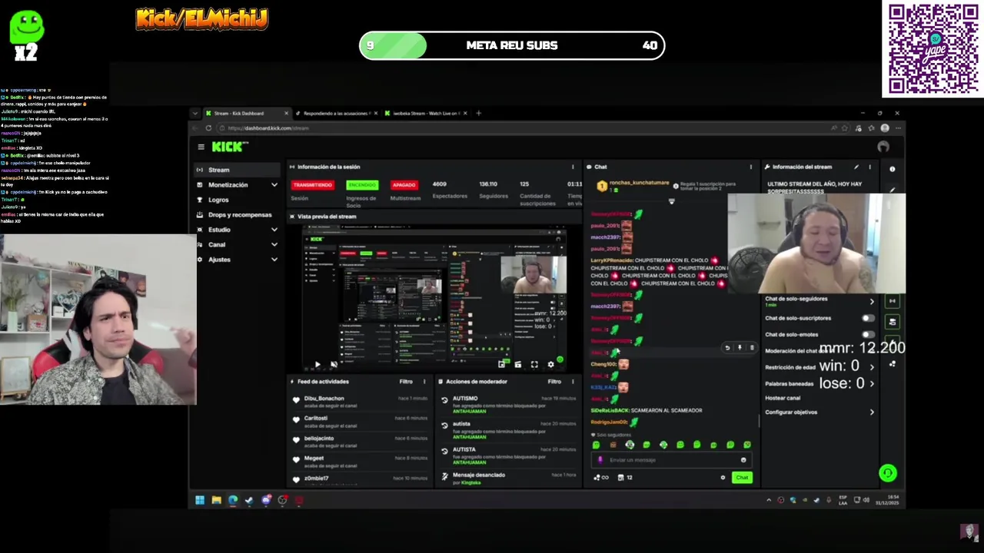Delete the hovered chat message
The width and height of the screenshot is (984, 553).
tap(752, 348)
